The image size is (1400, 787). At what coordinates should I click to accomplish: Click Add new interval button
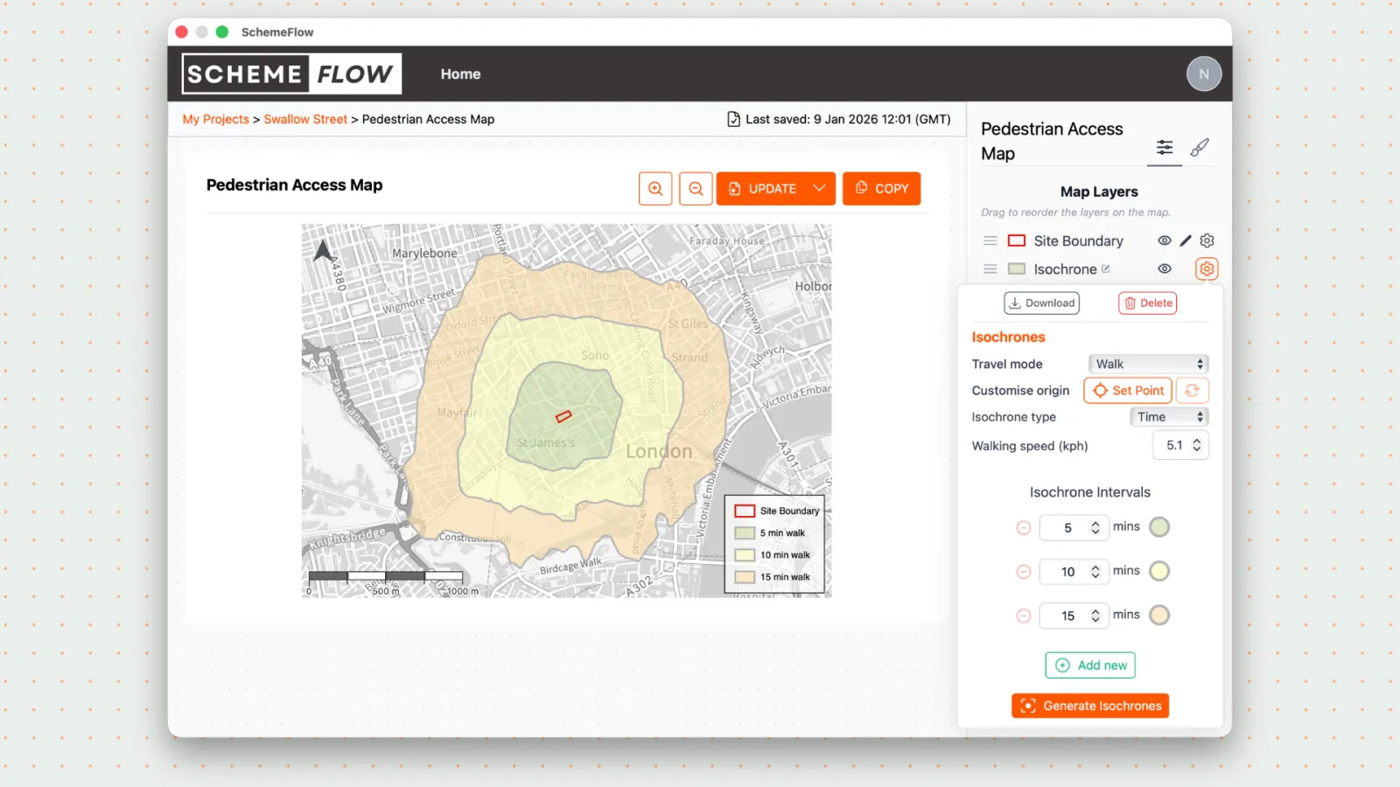pos(1090,665)
